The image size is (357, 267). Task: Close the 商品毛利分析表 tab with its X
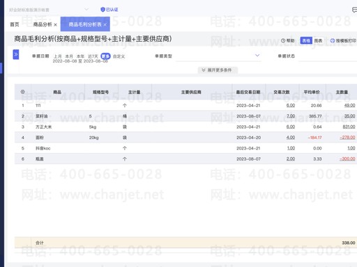point(105,24)
